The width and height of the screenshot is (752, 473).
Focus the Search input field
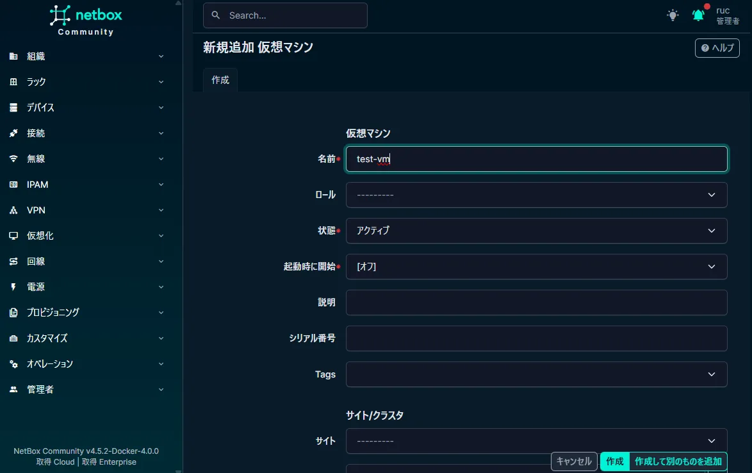285,15
